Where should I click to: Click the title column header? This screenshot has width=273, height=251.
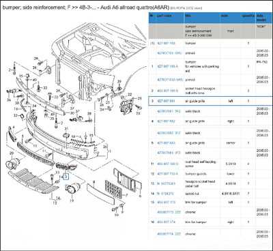(x=188, y=16)
